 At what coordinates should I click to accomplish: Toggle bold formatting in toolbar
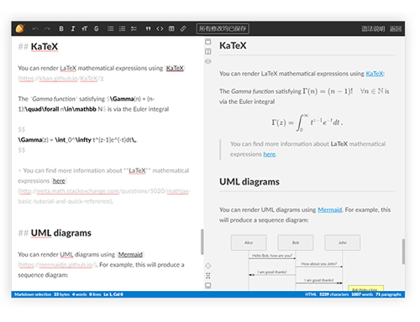point(61,29)
